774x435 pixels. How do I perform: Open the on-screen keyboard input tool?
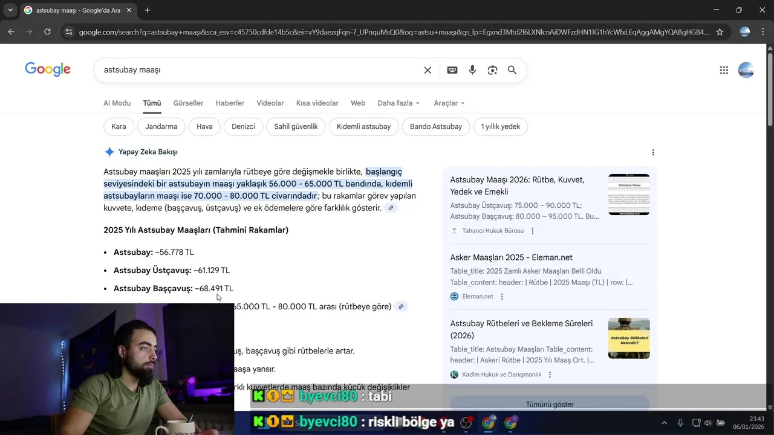tap(452, 70)
